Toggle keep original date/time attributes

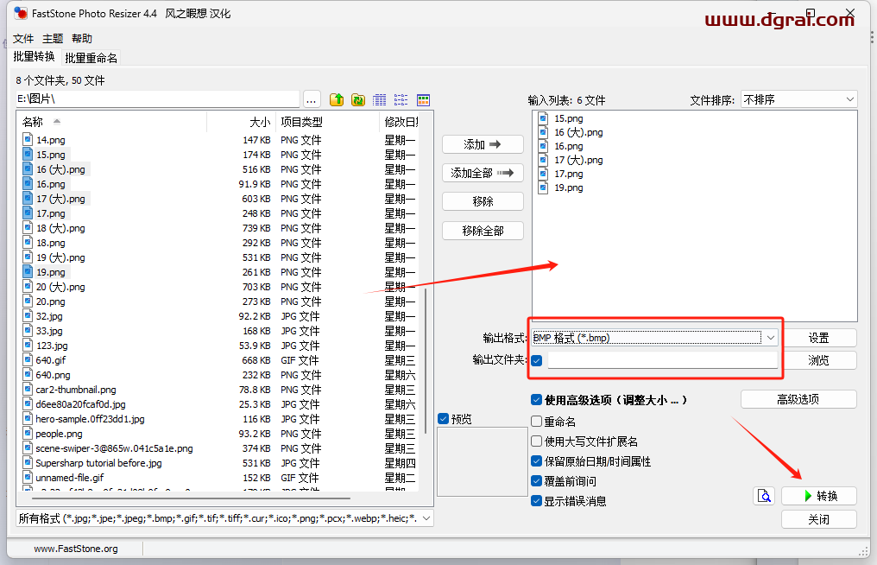pyautogui.click(x=536, y=461)
